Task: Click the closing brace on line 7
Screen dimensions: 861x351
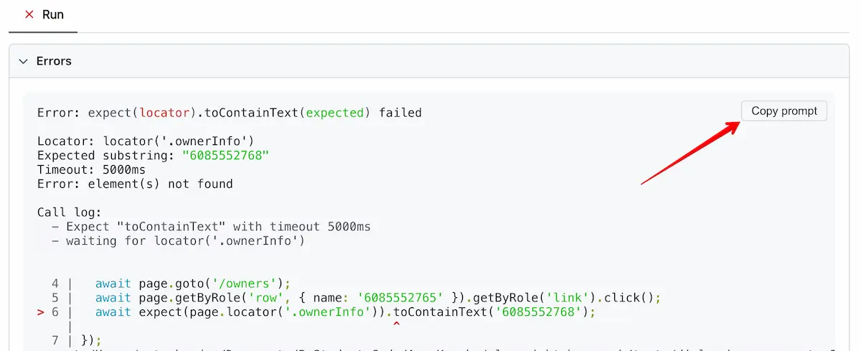Action: (88, 340)
